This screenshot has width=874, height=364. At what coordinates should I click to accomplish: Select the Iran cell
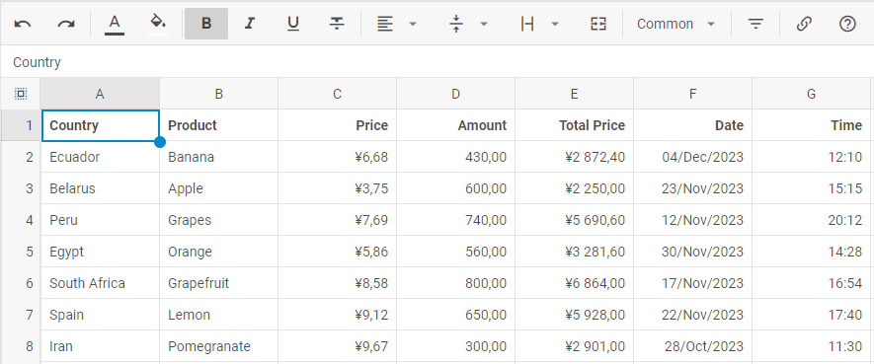101,347
